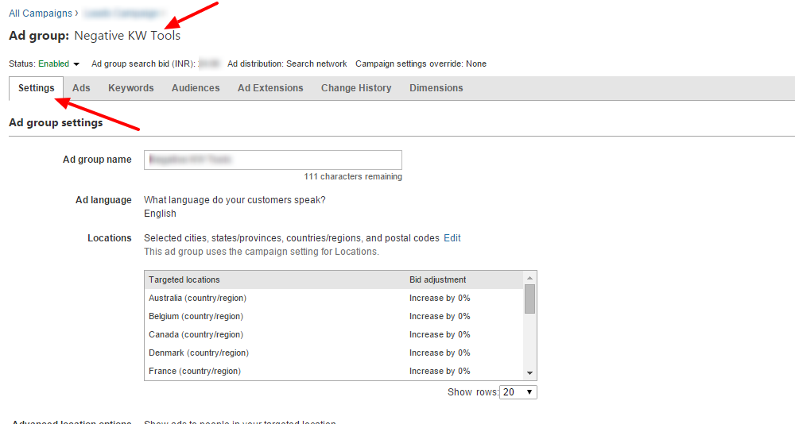Open the Audiences tab
Screen dimensions: 795x424
click(196, 88)
